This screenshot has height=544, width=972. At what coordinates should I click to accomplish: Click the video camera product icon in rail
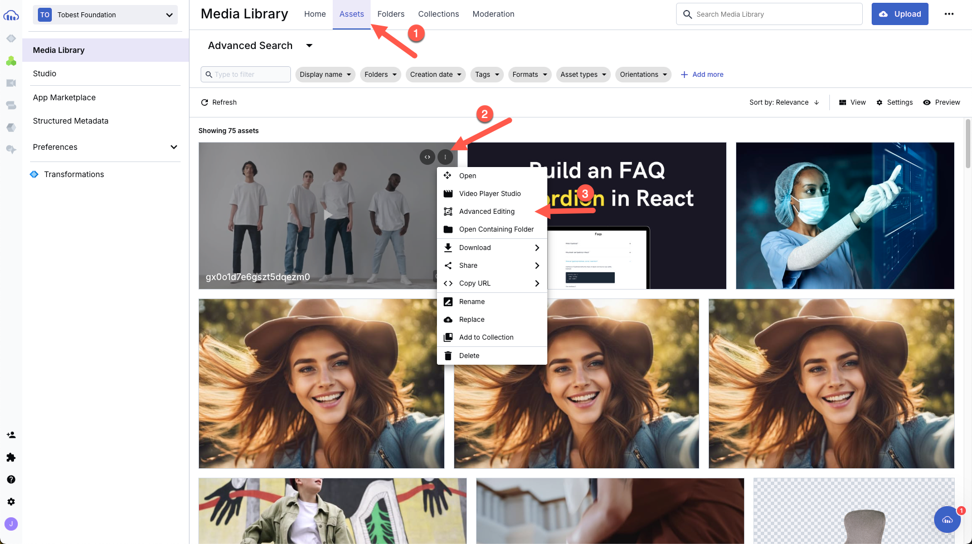pyautogui.click(x=11, y=83)
